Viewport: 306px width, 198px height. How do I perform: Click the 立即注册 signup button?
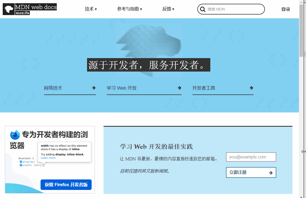[x=251, y=172]
